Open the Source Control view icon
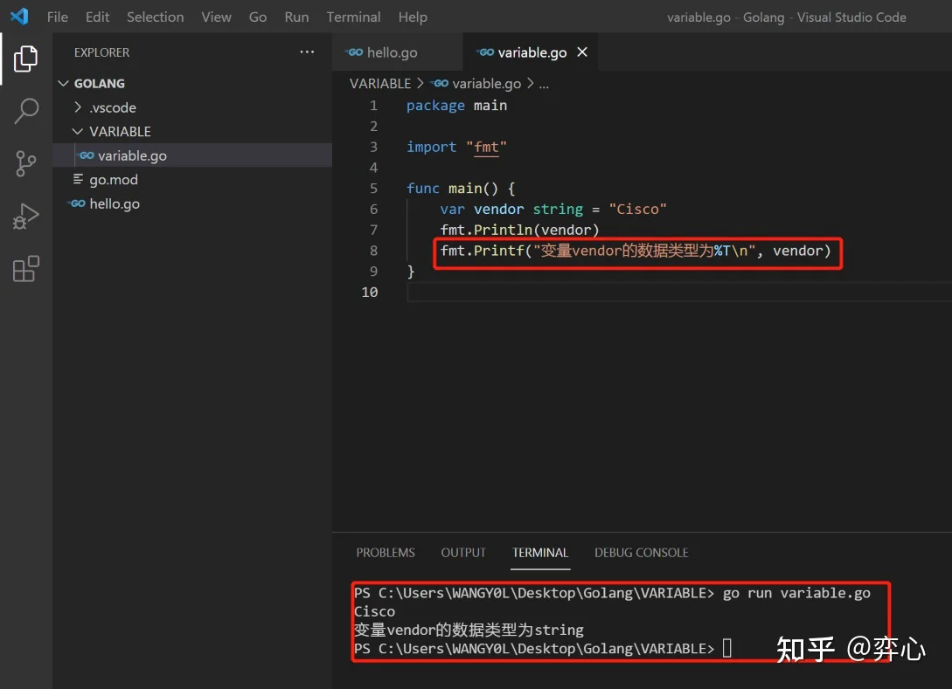The height and width of the screenshot is (689, 952). click(x=25, y=164)
